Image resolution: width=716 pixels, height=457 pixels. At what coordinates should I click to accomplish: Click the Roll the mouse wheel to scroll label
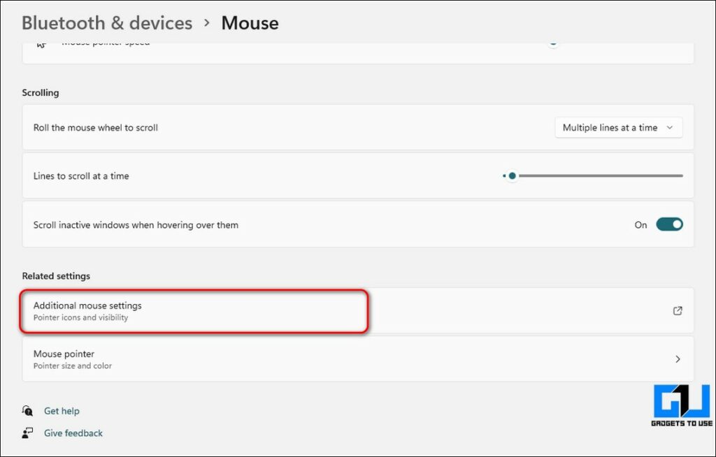coord(96,128)
